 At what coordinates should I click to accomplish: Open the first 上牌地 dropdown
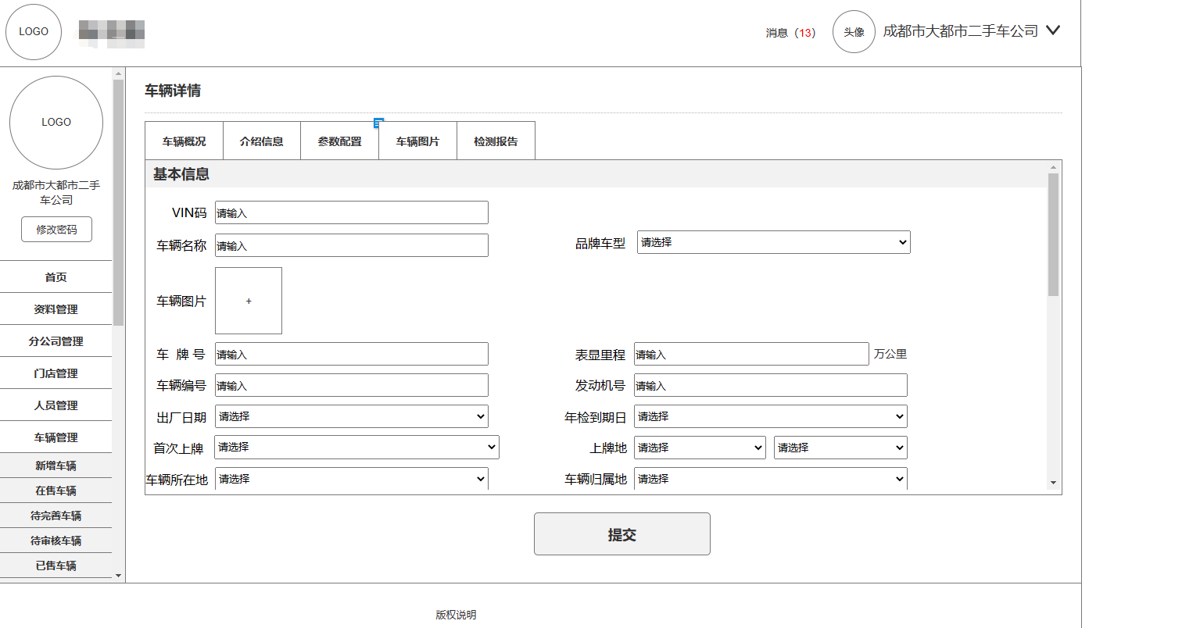(700, 448)
